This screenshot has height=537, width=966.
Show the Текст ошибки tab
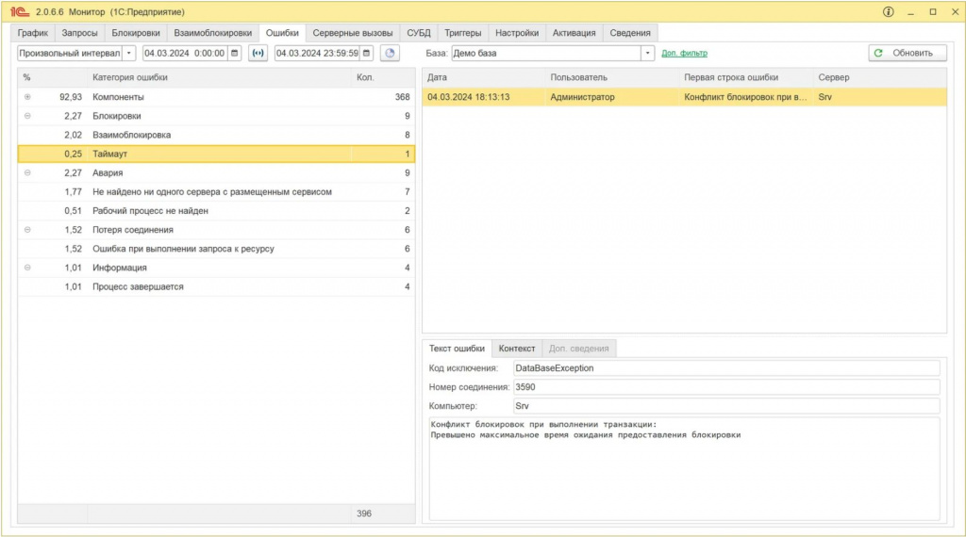pyautogui.click(x=457, y=349)
